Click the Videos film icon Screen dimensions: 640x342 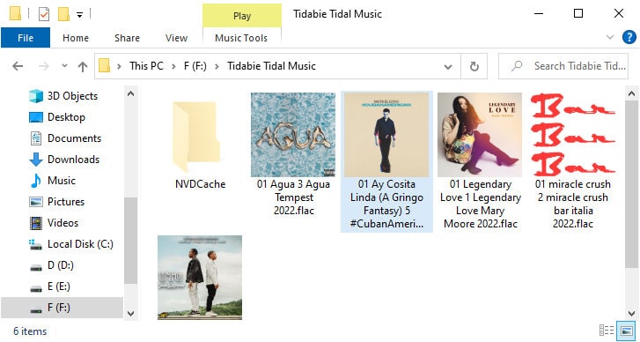click(x=36, y=223)
